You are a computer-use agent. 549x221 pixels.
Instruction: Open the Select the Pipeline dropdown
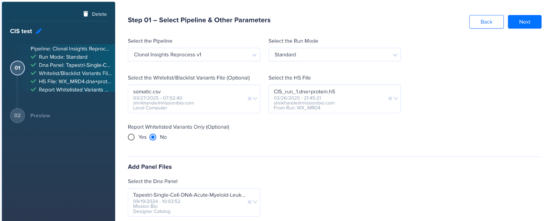click(x=194, y=55)
